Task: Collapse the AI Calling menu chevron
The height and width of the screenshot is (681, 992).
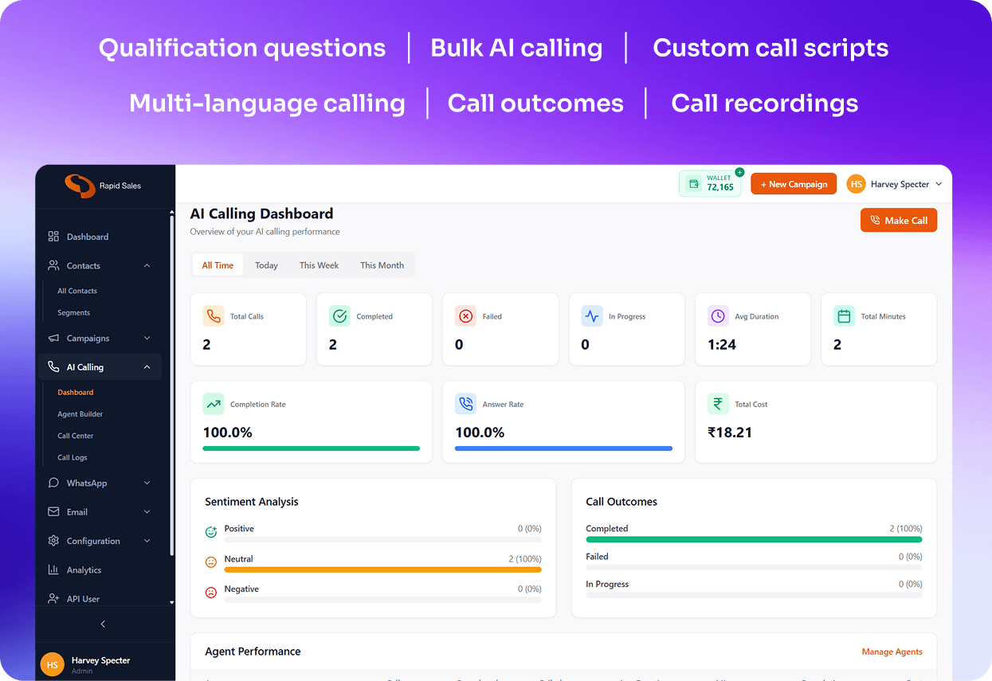Action: click(x=147, y=367)
